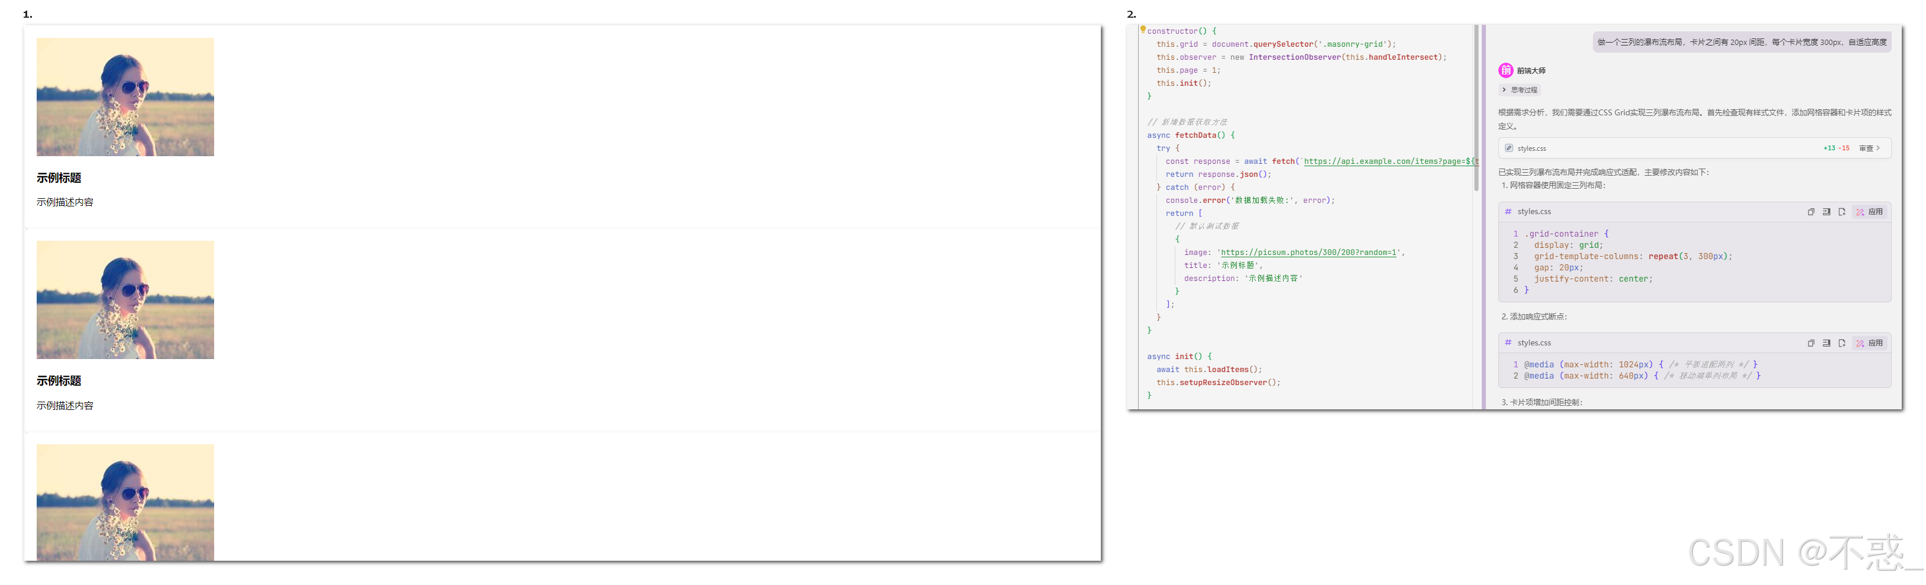Click the line 'await this.loadItems();'
Image resolution: width=1926 pixels, height=585 pixels.
1209,370
